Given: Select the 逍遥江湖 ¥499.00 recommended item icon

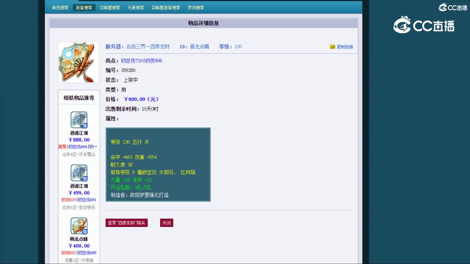Looking at the screenshot, I should click(79, 172).
